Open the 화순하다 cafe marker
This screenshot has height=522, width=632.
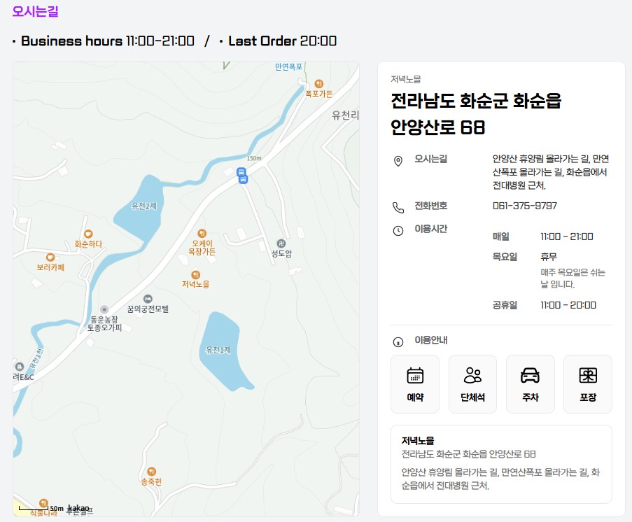click(88, 234)
